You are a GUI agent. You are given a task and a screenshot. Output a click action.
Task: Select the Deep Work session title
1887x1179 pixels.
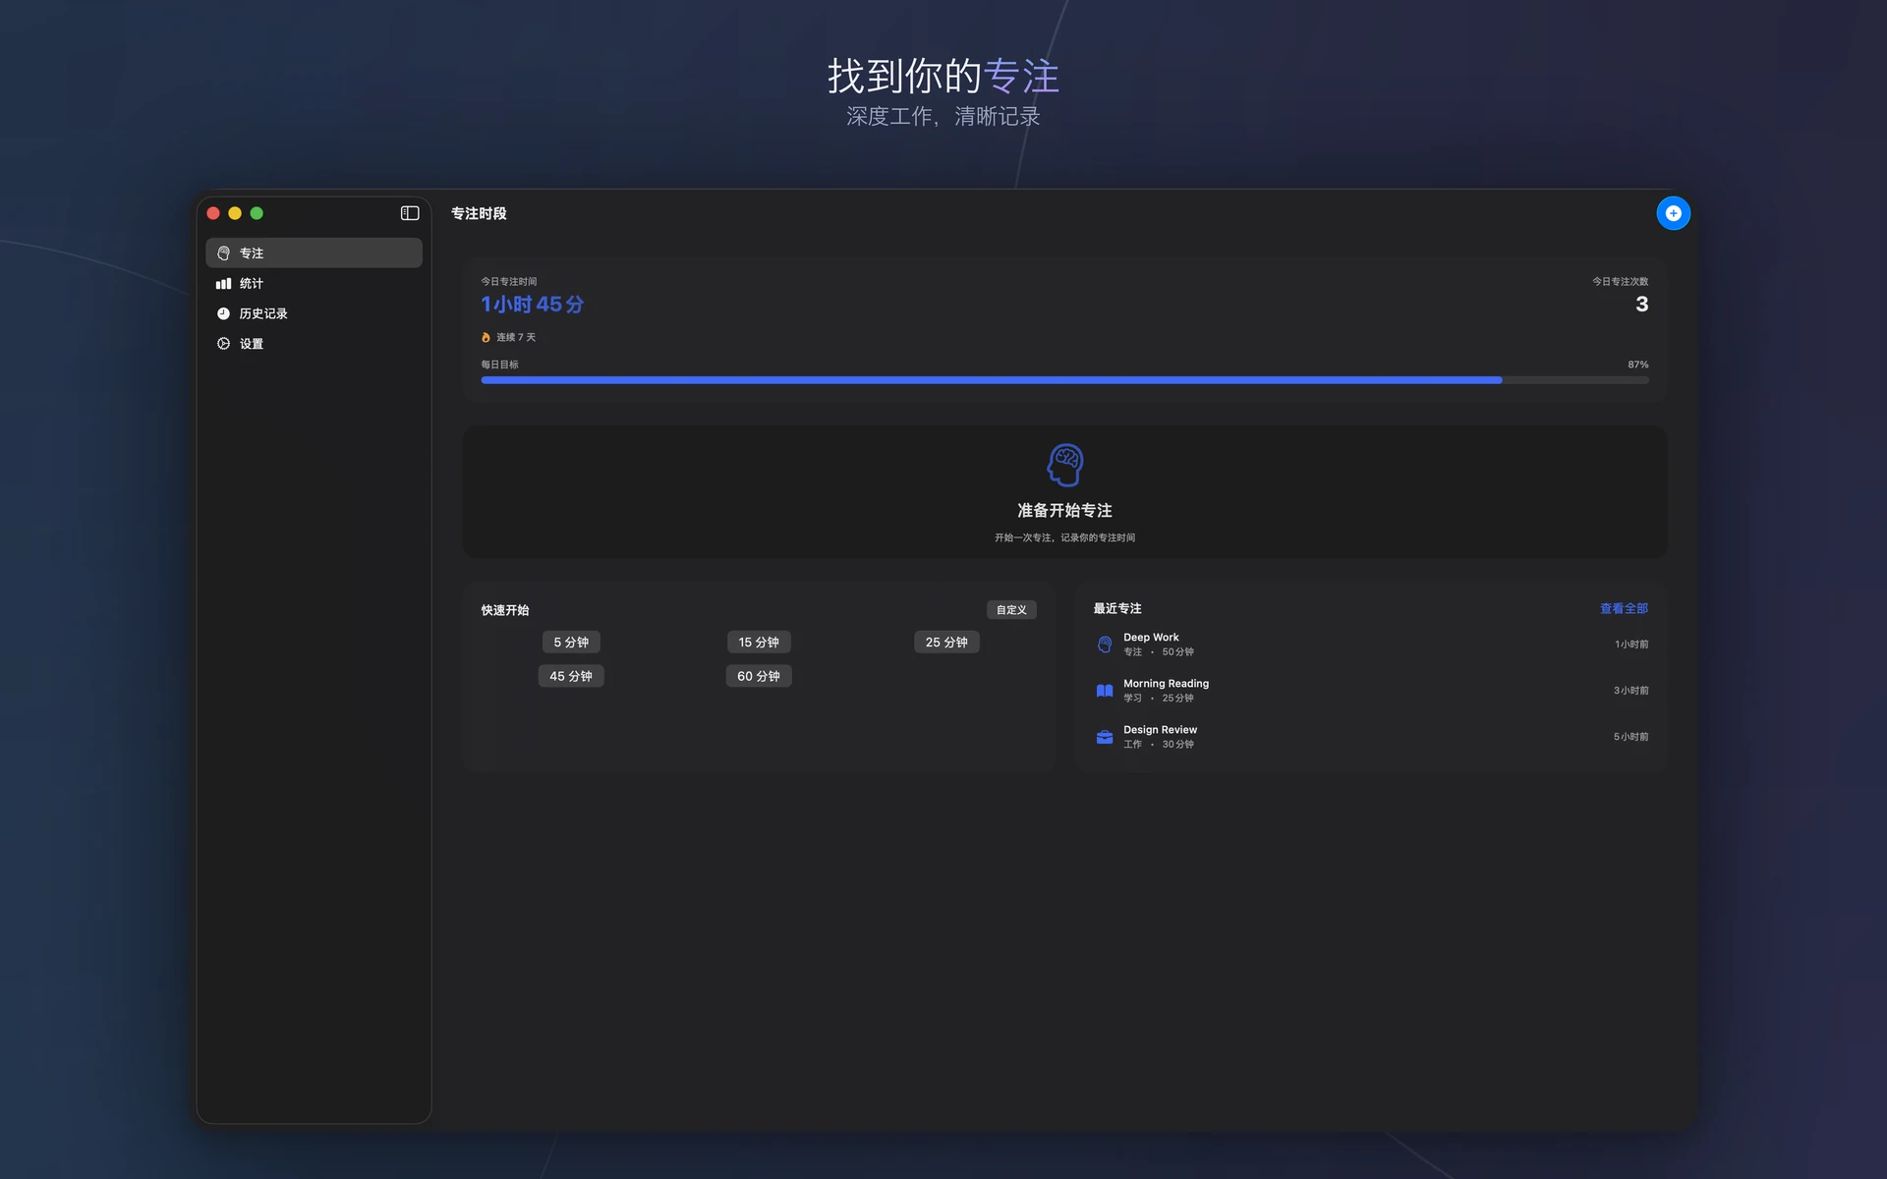pyautogui.click(x=1151, y=638)
